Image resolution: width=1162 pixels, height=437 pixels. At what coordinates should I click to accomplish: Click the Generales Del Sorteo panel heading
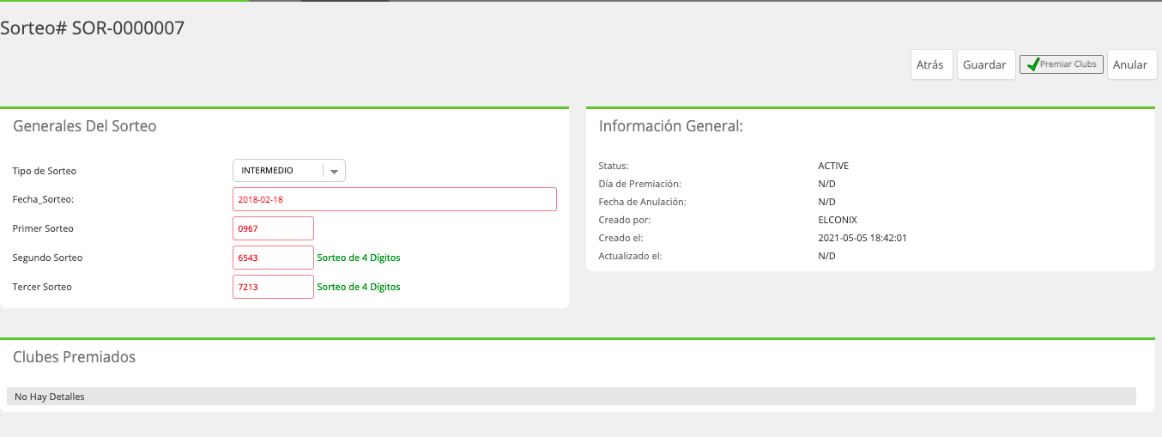85,126
